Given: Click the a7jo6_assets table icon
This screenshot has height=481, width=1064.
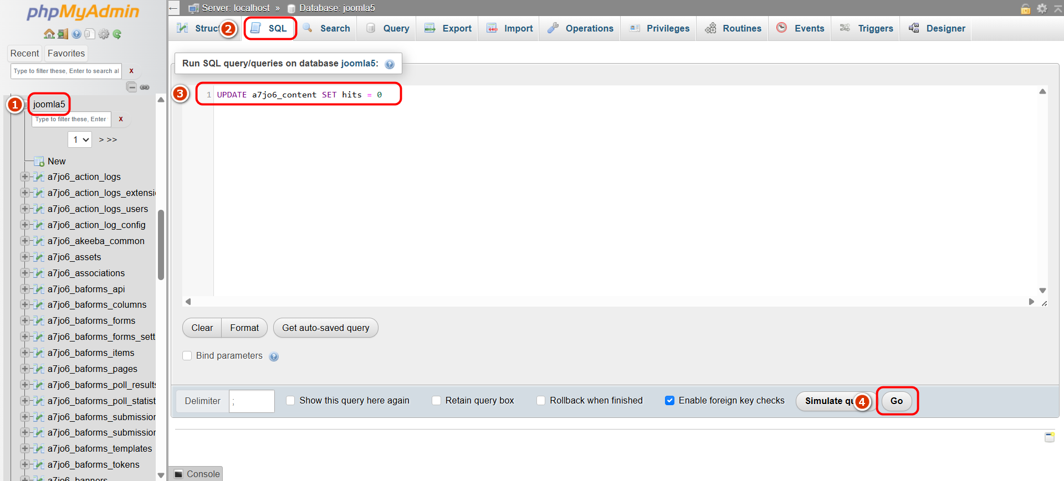Looking at the screenshot, I should [x=39, y=257].
